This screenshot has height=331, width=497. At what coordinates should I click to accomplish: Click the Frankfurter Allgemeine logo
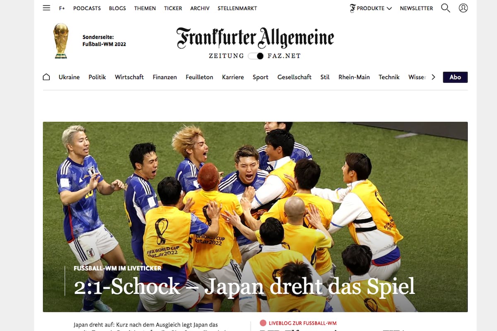(x=255, y=38)
